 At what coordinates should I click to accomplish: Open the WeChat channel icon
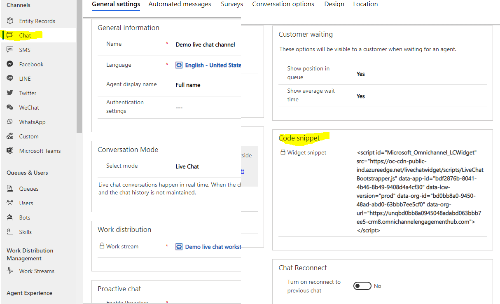coord(9,107)
